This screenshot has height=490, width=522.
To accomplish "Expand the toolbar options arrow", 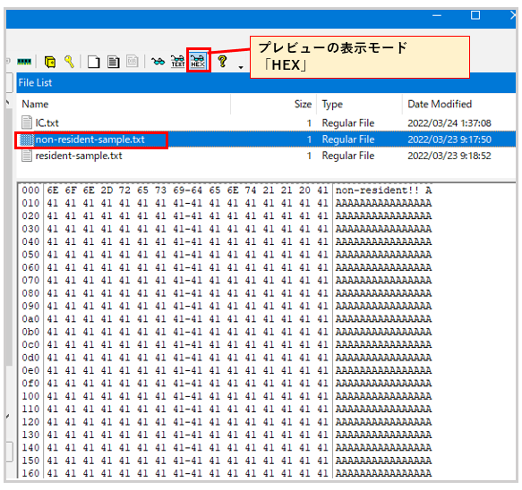I will (x=241, y=67).
